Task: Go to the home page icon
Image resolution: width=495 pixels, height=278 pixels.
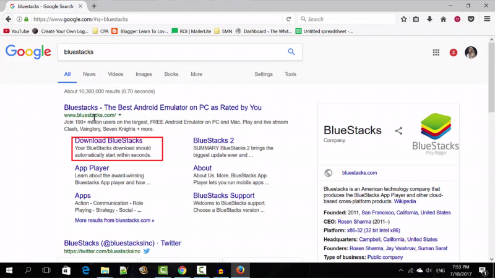Action: 443,19
